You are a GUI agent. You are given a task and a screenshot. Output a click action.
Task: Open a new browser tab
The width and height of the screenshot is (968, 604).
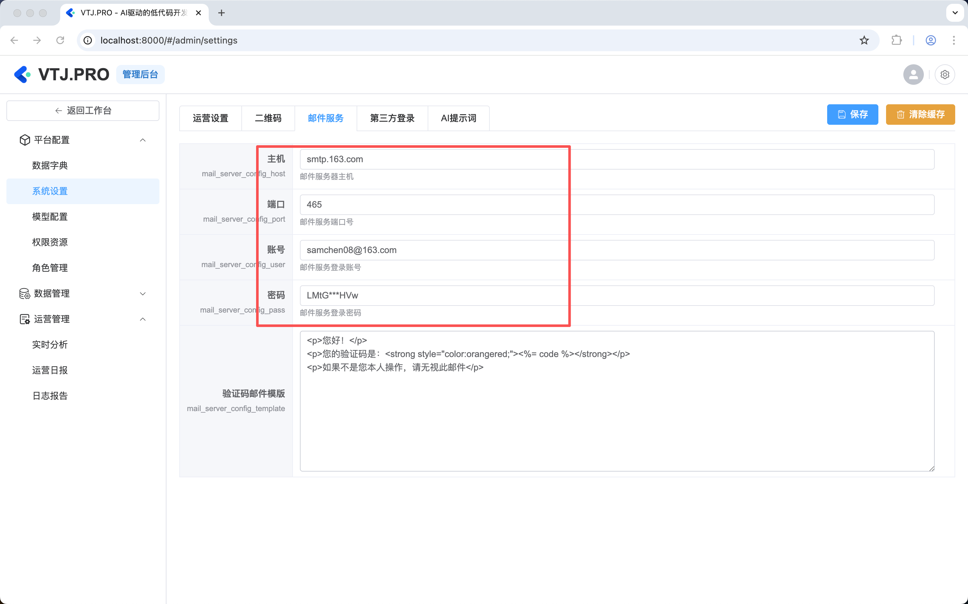[x=222, y=13]
